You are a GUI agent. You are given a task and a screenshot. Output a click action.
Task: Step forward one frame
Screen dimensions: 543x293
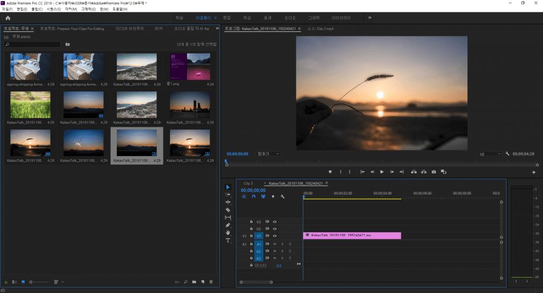pos(392,172)
